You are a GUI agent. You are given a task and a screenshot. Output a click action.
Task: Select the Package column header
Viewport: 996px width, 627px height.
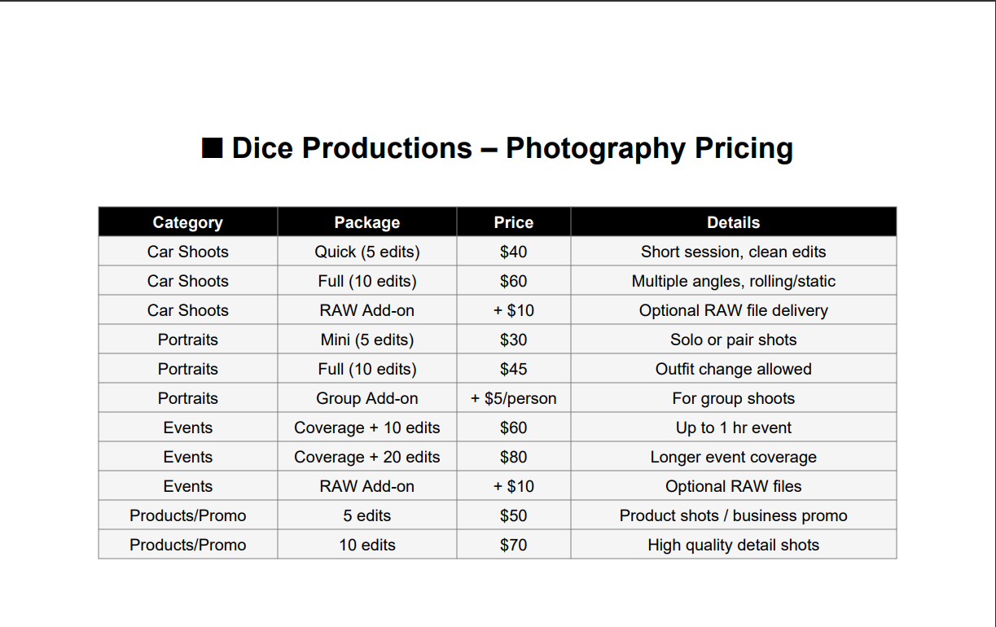[367, 222]
